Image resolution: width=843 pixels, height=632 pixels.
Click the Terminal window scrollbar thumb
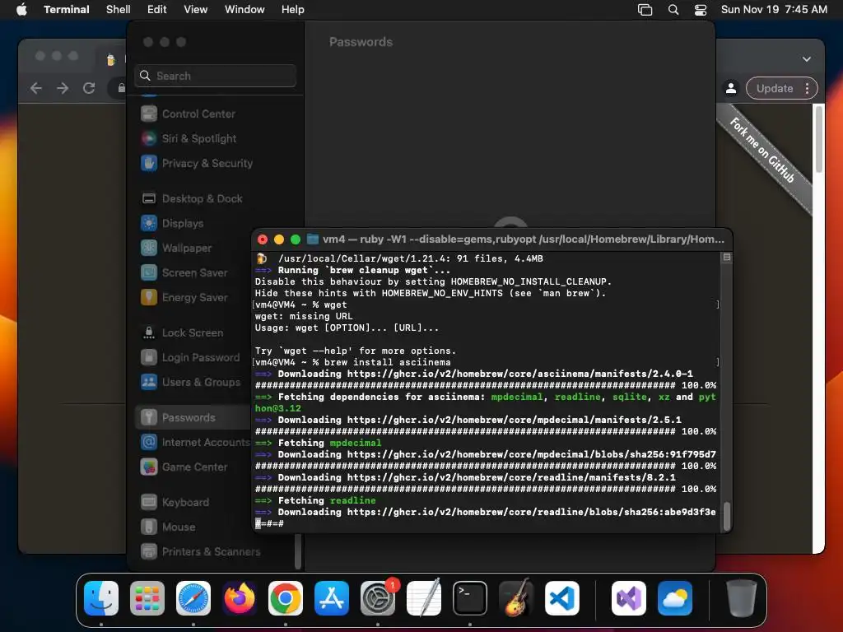tap(726, 516)
